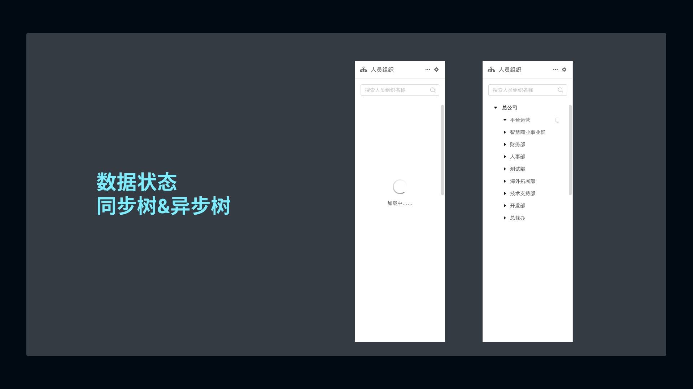Click the more options ··· icon (right panel)

pyautogui.click(x=555, y=70)
